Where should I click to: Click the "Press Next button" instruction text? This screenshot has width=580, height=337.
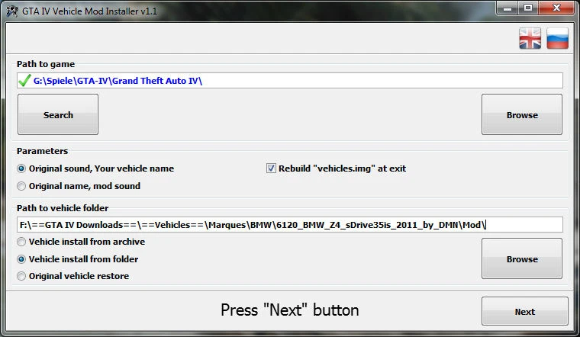pyautogui.click(x=290, y=310)
